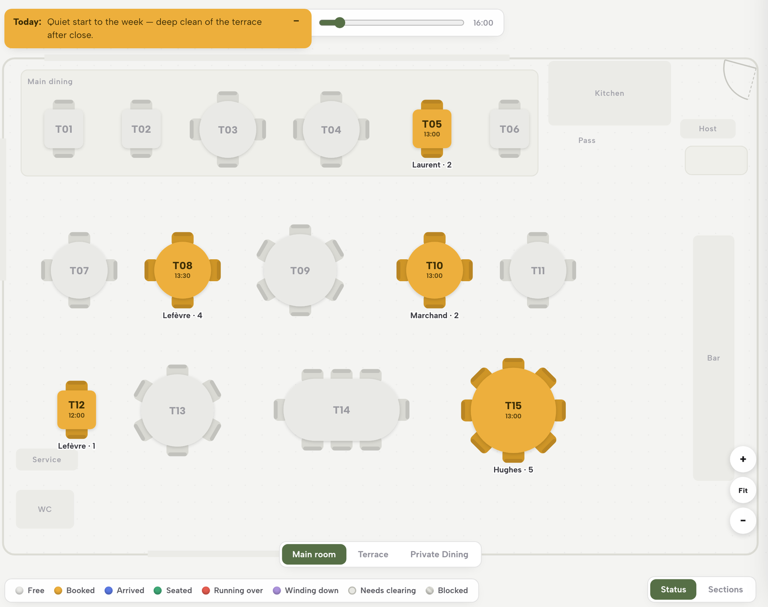Click the Running over legend entry

pos(232,591)
